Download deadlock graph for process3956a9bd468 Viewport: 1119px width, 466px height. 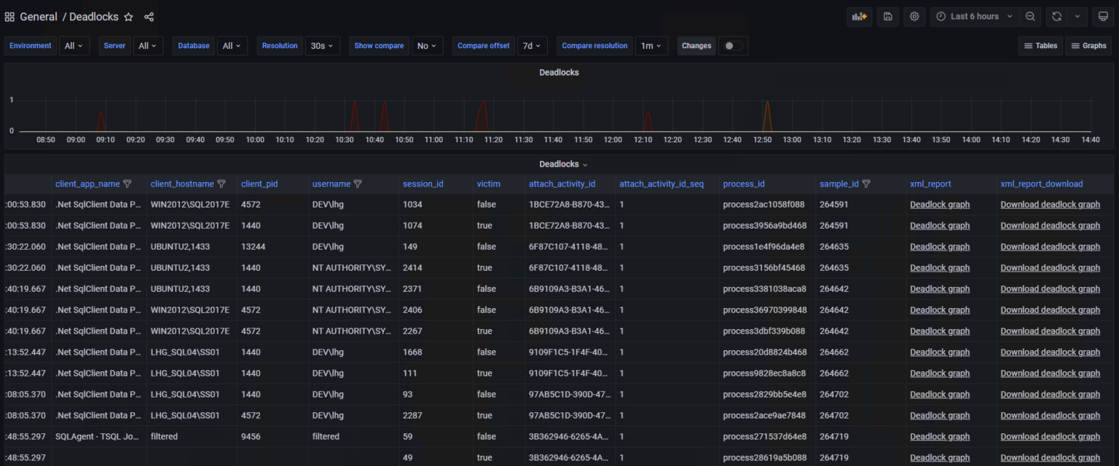[x=1050, y=226]
